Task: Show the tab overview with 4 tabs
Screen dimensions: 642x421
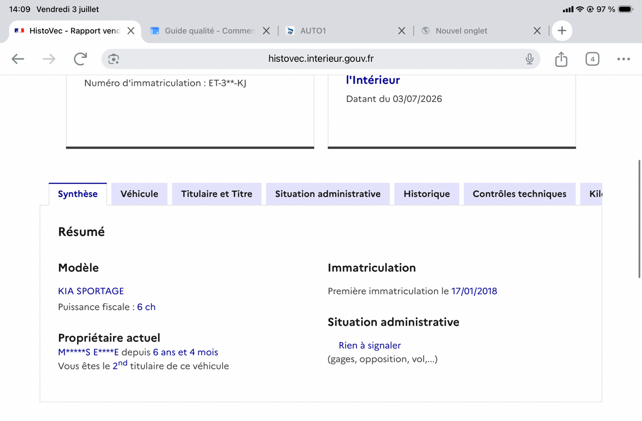Action: coord(592,59)
